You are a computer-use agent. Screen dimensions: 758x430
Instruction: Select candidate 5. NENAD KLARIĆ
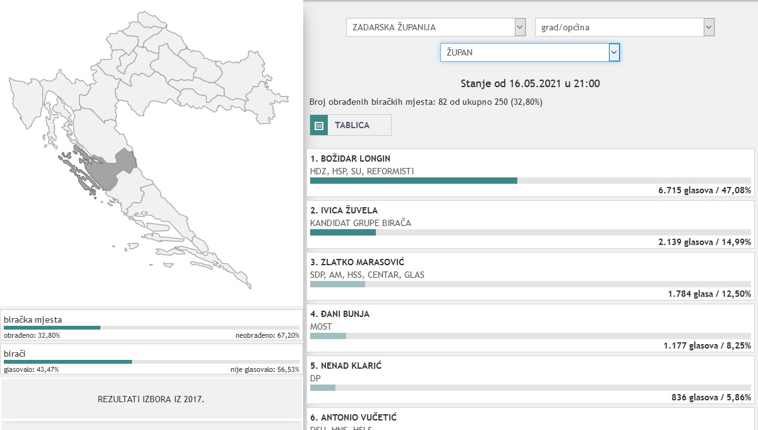[x=346, y=366]
